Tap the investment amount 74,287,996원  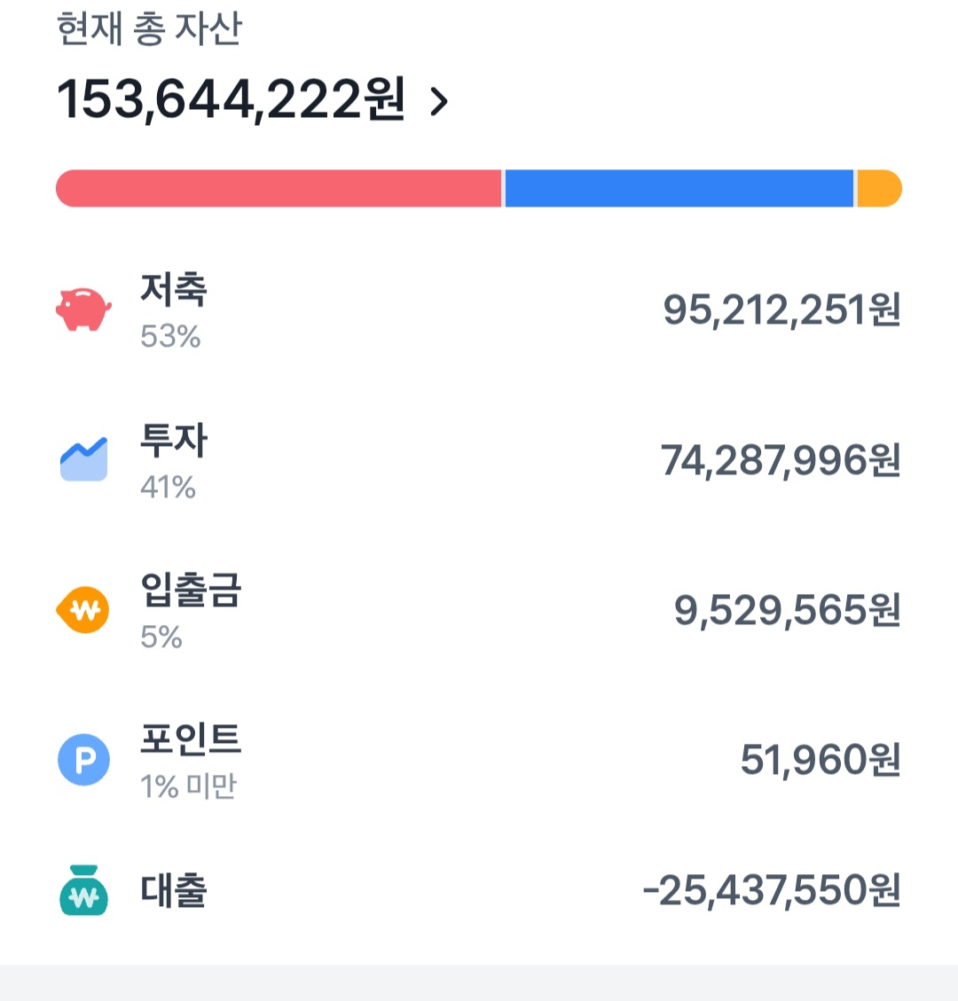point(781,461)
